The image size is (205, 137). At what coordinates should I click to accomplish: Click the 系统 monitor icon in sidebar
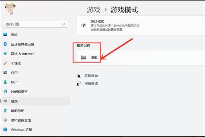(5, 35)
